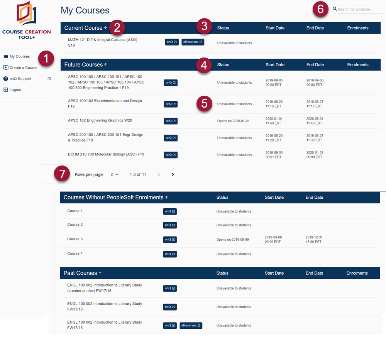Open the onQ Support menu item
The height and width of the screenshot is (358, 386).
click(20, 79)
